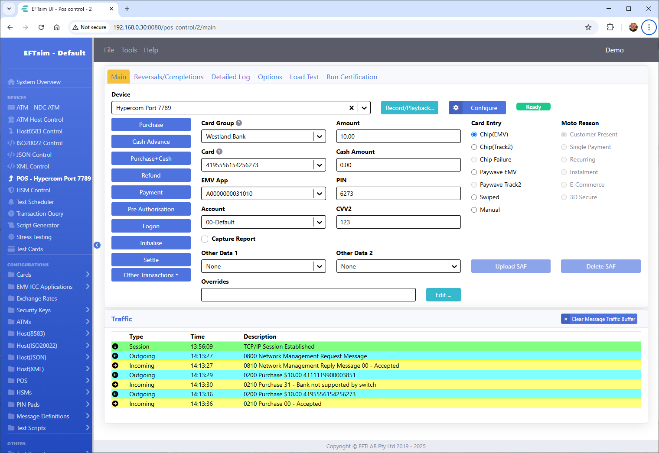Click the gear icon on Configure button

point(456,108)
